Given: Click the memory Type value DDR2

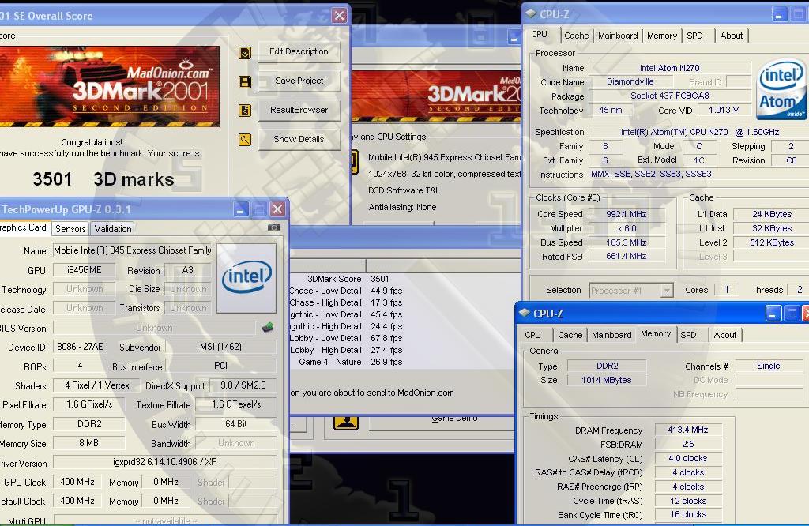Looking at the screenshot, I should pyautogui.click(x=607, y=366).
